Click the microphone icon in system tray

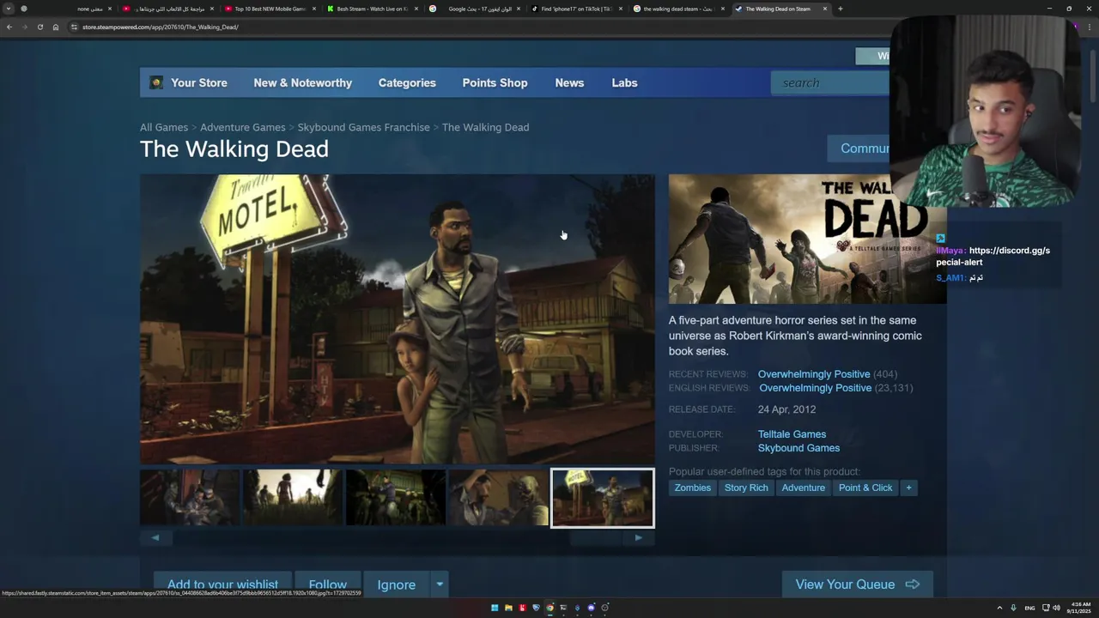(1013, 608)
